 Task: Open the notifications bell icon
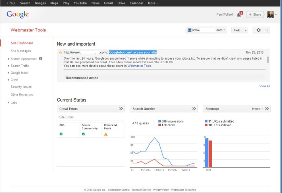coord(239,15)
